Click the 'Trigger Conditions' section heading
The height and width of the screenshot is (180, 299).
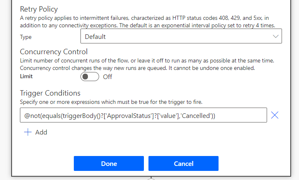click(50, 93)
